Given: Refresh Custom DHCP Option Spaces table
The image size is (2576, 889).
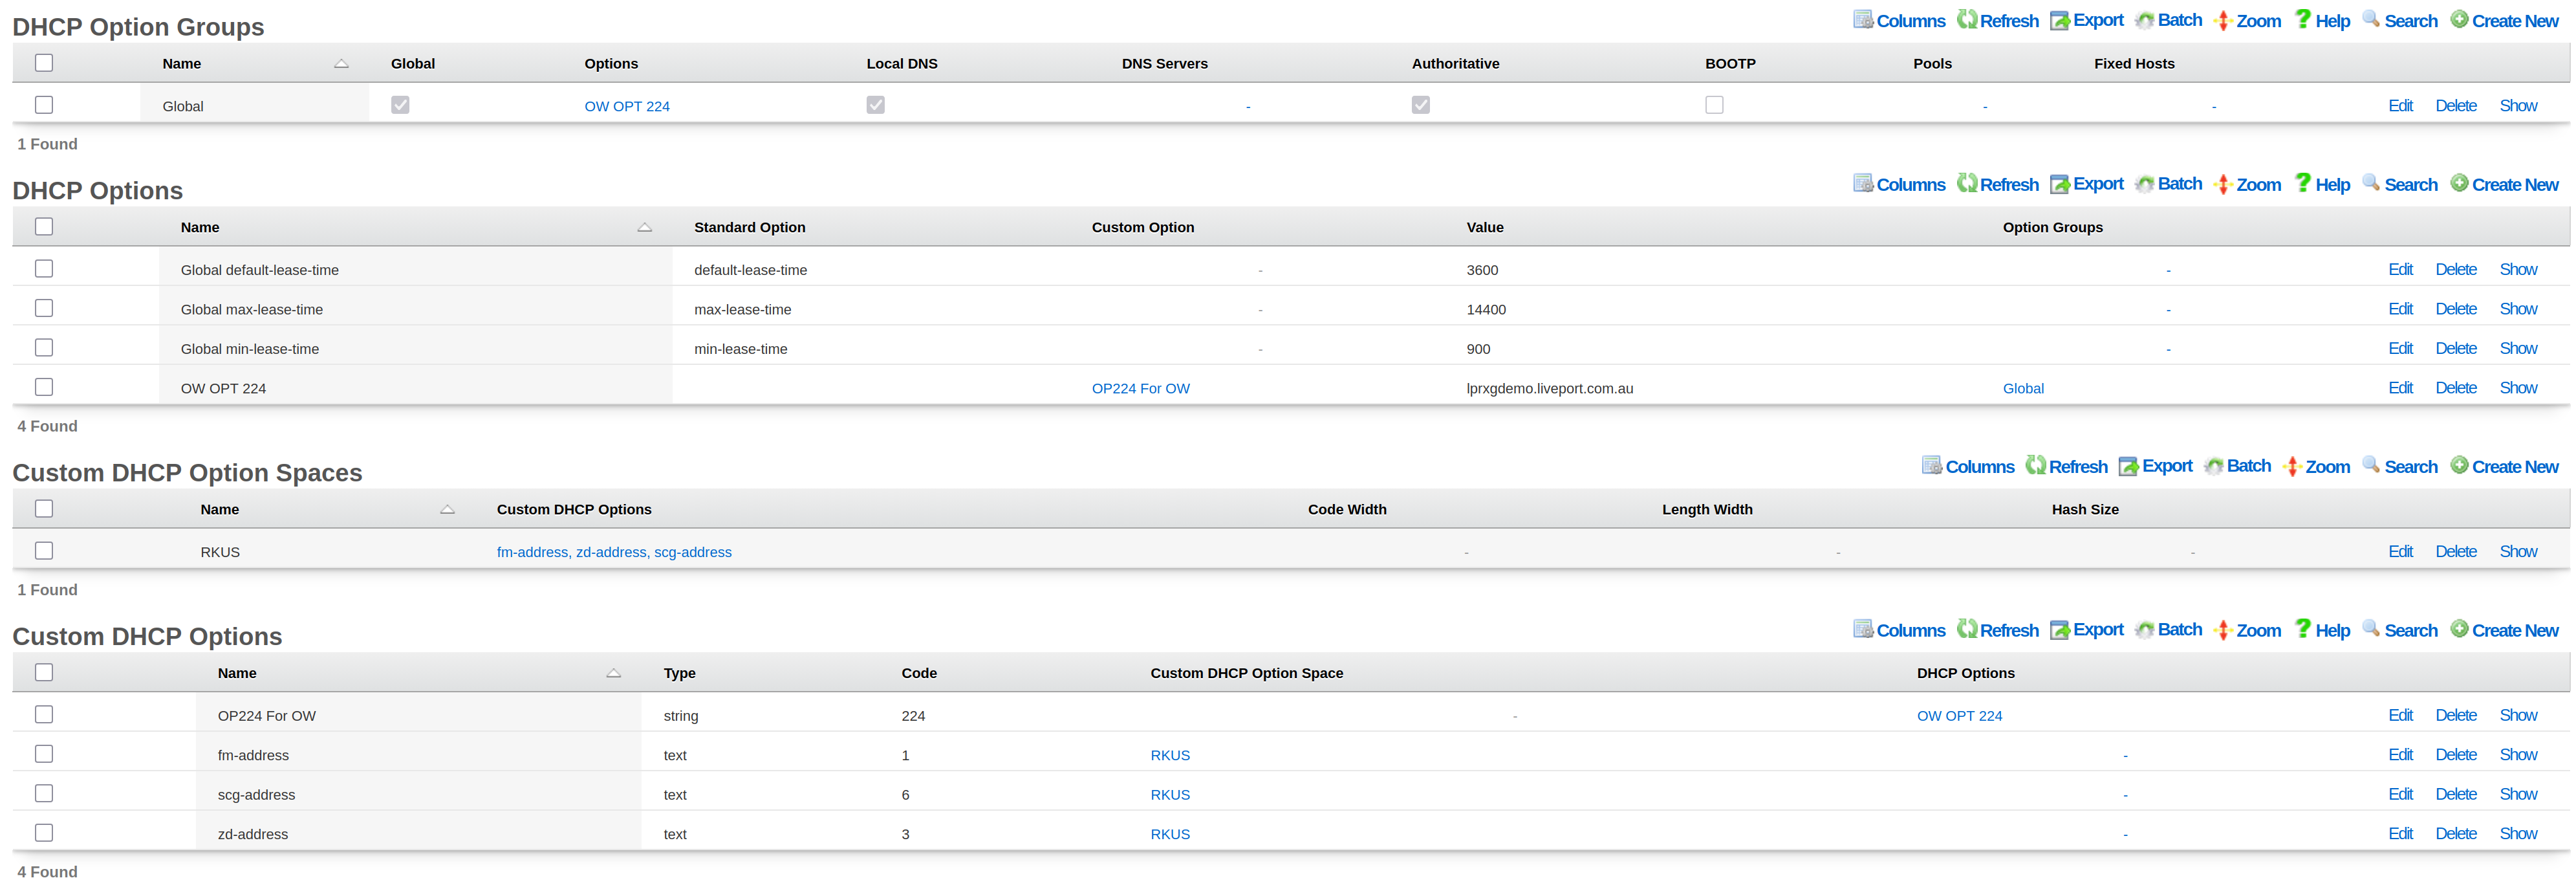Looking at the screenshot, I should (x=2066, y=467).
